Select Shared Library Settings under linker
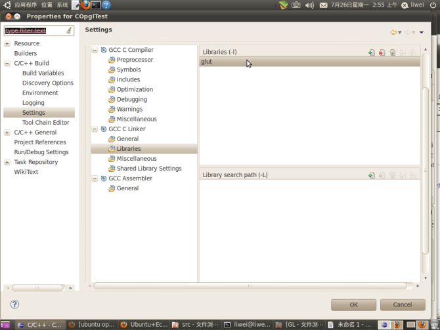The width and height of the screenshot is (440, 330). click(148, 169)
